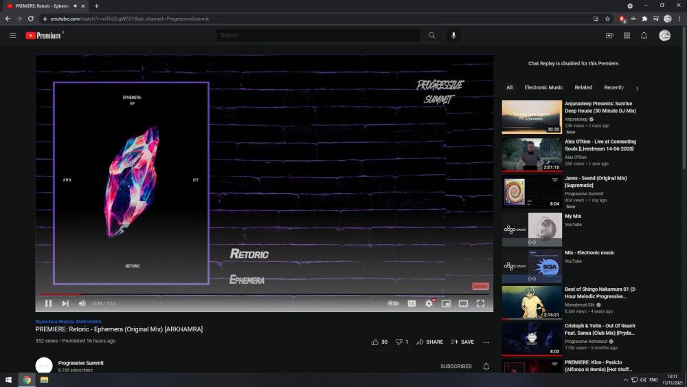The height and width of the screenshot is (387, 687).
Task: Open system tray hidden icons chevron
Action: click(625, 380)
